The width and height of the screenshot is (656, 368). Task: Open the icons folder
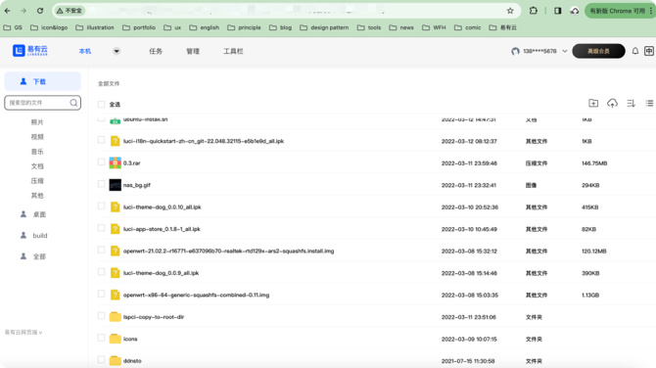pyautogui.click(x=130, y=339)
